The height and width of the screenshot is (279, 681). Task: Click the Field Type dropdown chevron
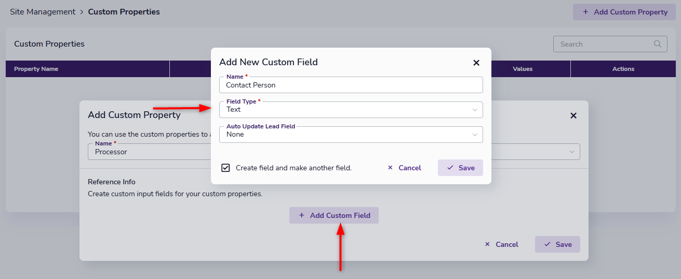point(474,110)
